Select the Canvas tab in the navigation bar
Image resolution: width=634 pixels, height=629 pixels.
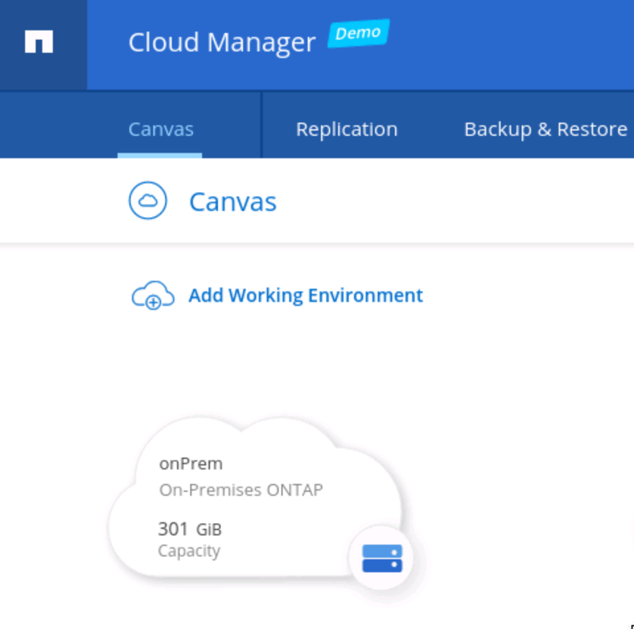(160, 129)
